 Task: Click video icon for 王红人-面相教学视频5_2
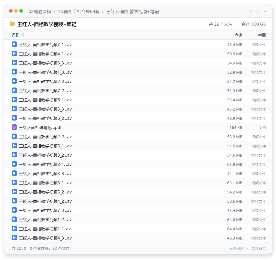14,191
